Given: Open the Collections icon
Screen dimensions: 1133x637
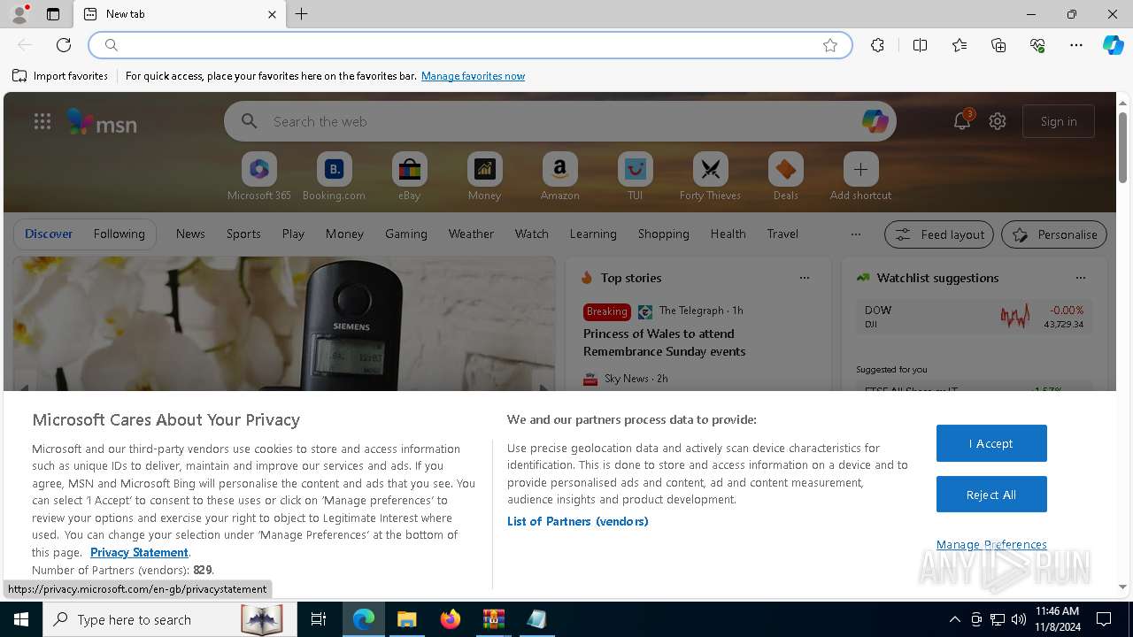Looking at the screenshot, I should 998,45.
